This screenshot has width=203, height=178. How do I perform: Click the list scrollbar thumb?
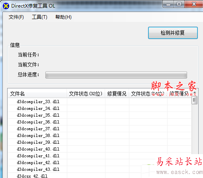[x=194, y=100]
